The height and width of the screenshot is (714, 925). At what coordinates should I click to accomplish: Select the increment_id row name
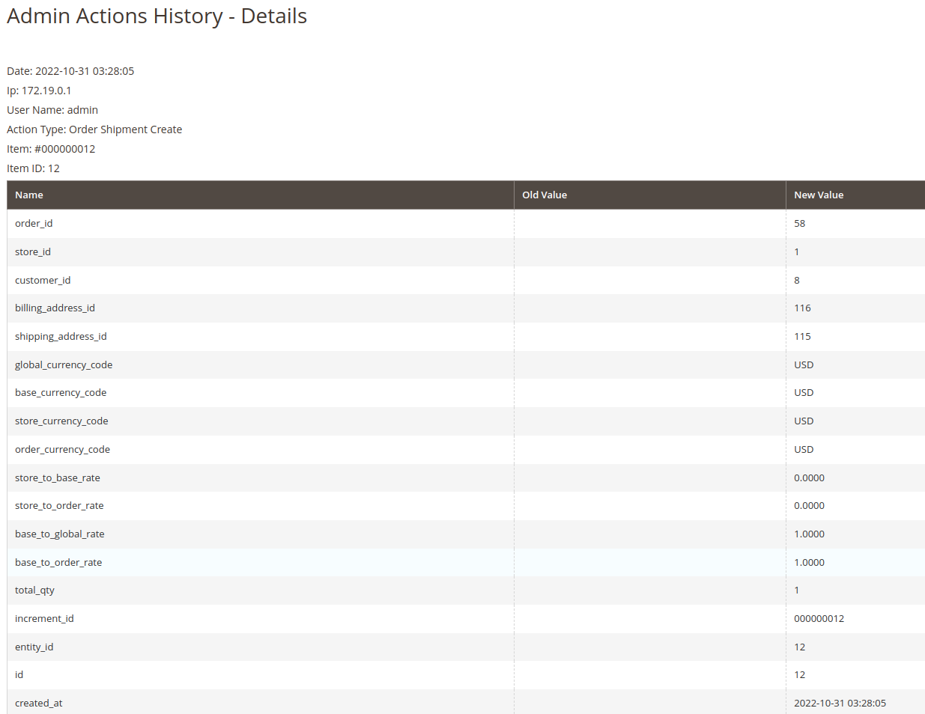point(44,618)
